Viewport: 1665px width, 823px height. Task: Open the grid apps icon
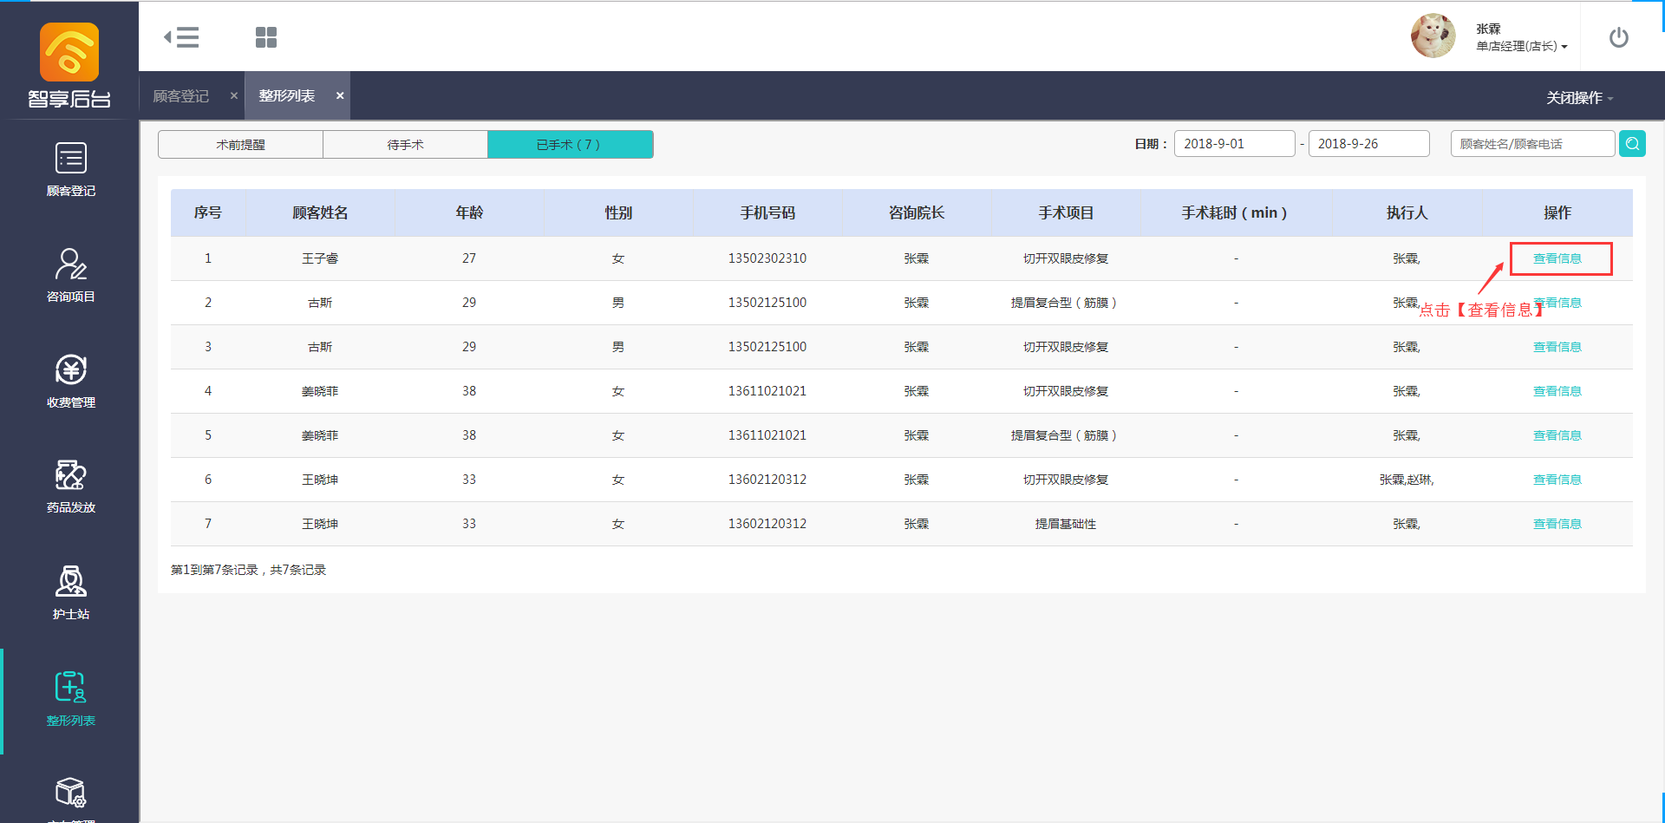coord(266,37)
